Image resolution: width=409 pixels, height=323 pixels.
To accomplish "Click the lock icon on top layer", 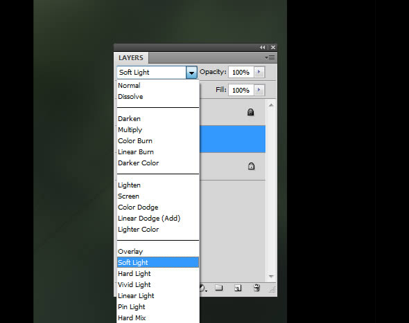I will coord(250,112).
